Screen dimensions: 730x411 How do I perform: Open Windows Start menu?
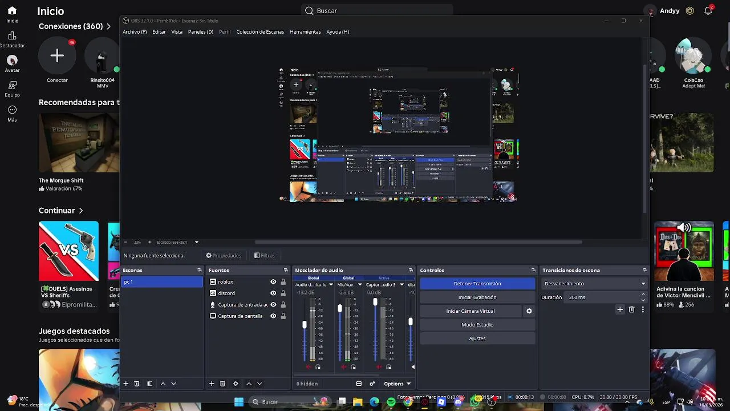[x=239, y=402]
